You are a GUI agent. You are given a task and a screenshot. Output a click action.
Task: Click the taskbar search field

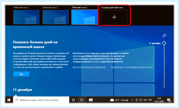coord(41,100)
